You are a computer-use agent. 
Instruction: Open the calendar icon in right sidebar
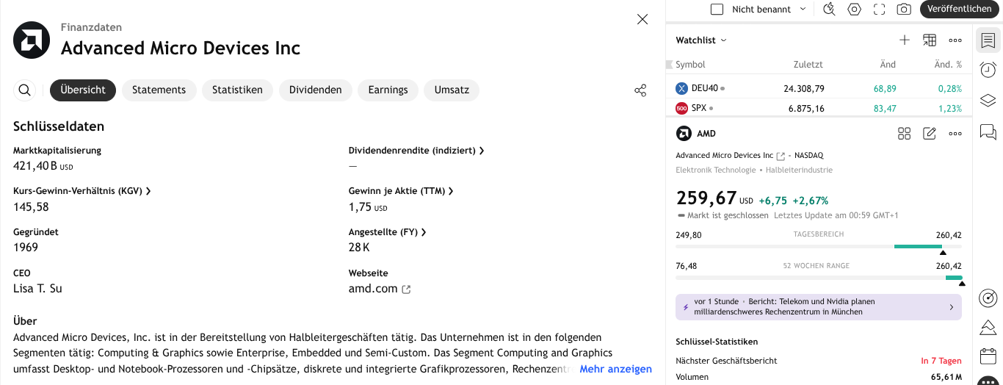pos(988,356)
